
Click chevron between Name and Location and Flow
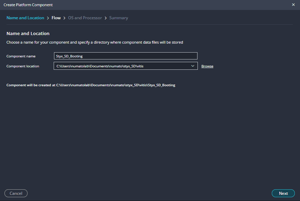[x=48, y=18]
